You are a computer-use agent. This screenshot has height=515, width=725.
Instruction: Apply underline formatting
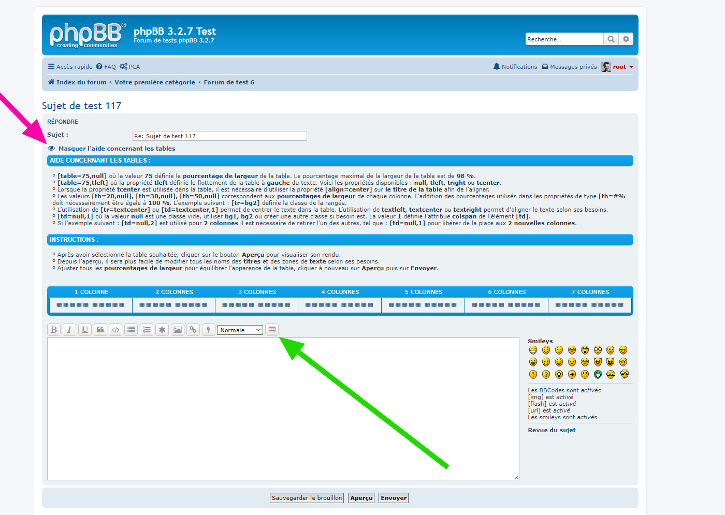(85, 330)
